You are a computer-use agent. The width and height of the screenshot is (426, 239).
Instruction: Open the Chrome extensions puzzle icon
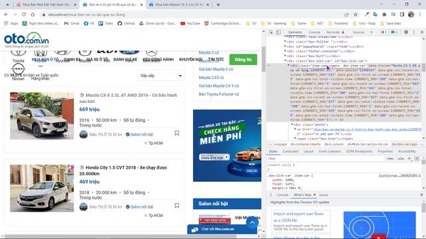[x=384, y=15]
